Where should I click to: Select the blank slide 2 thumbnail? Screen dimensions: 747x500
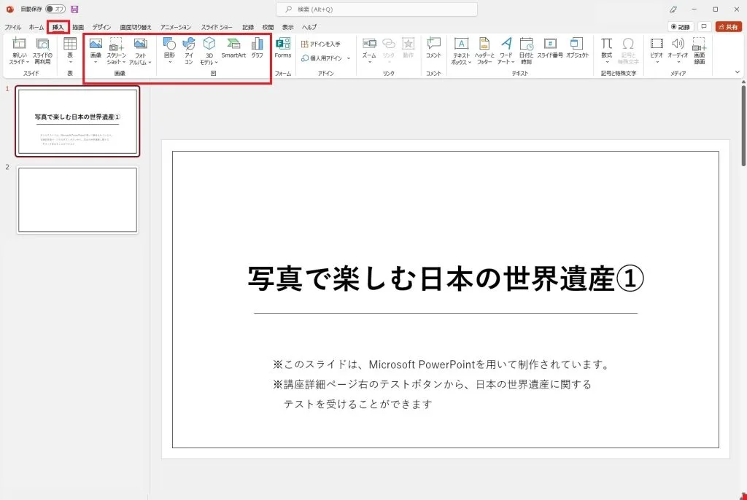(77, 200)
